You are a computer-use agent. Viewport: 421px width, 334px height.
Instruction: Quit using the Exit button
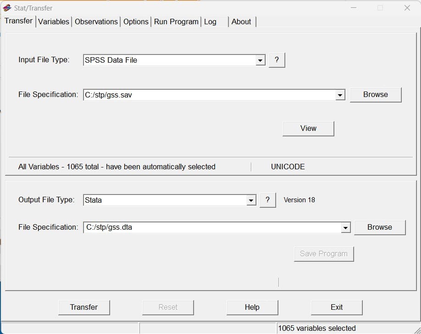click(x=337, y=307)
